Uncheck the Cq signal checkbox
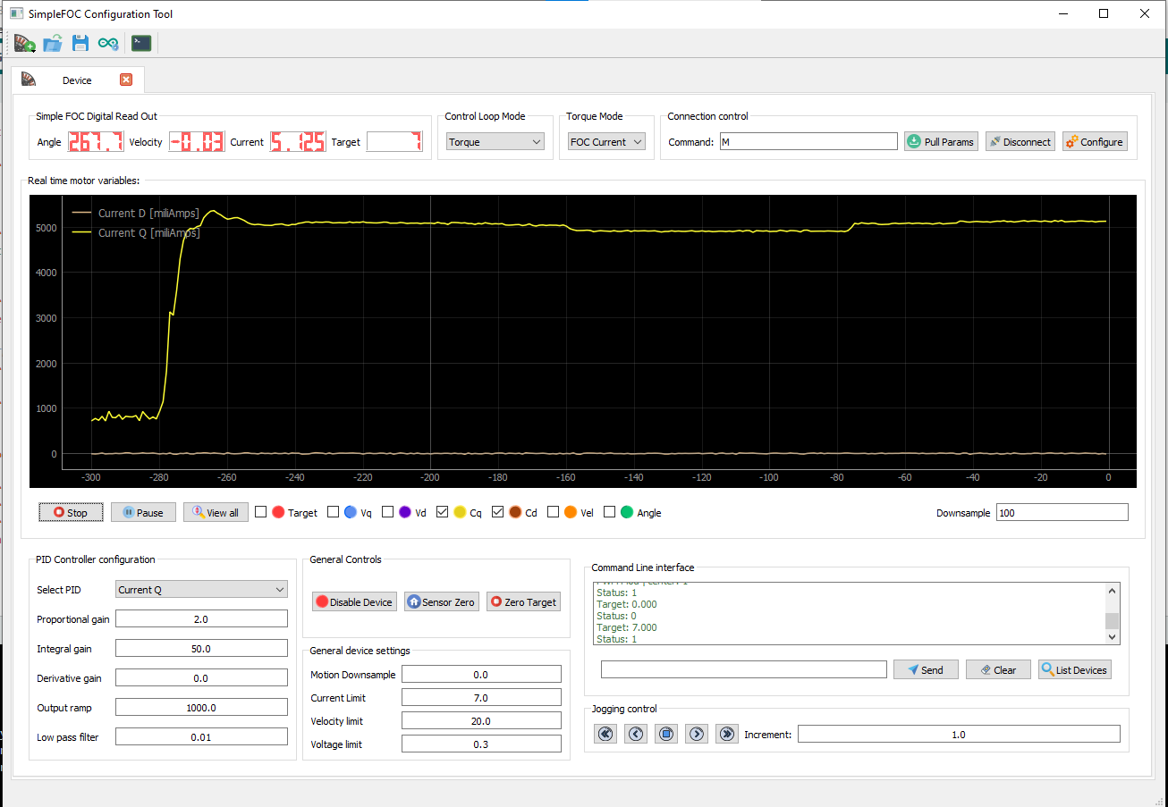 coord(443,512)
